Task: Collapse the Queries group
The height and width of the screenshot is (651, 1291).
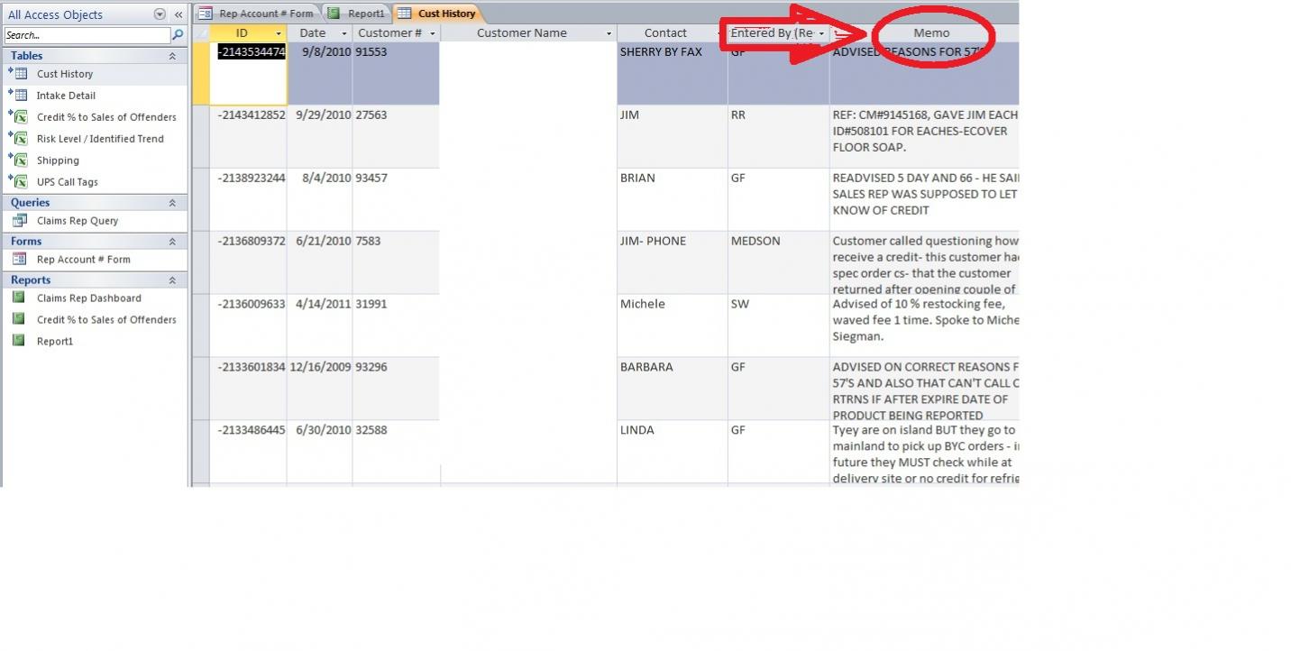Action: tap(172, 203)
